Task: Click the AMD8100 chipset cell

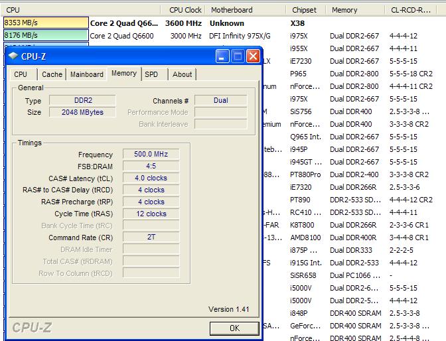Action: tap(305, 238)
